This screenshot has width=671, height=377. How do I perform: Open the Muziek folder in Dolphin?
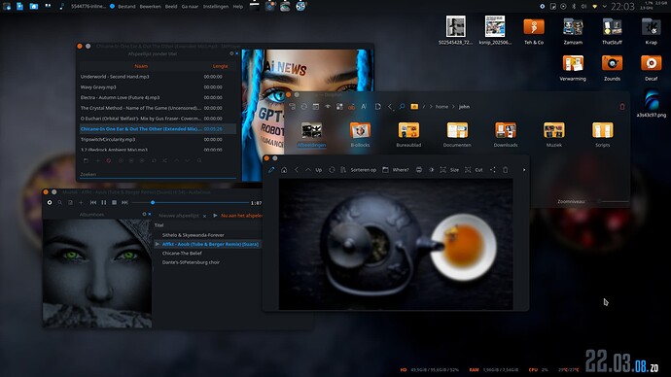click(553, 134)
